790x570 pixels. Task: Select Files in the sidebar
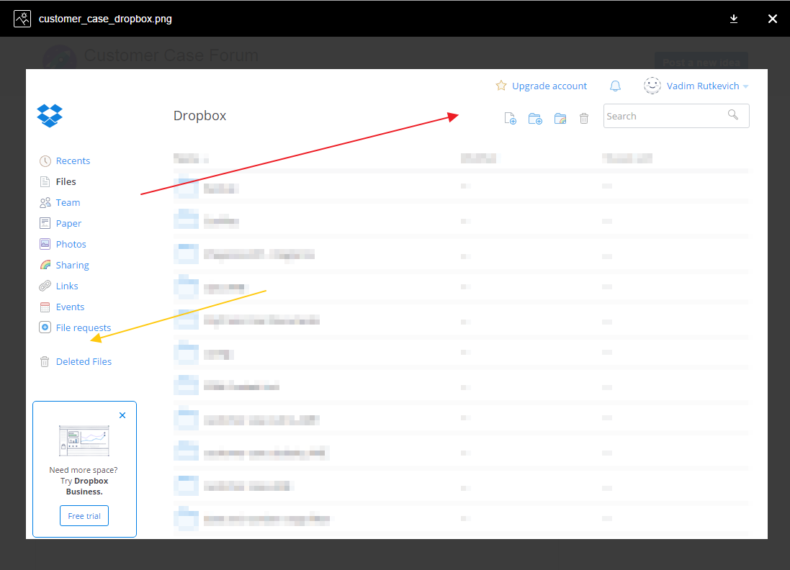[66, 182]
